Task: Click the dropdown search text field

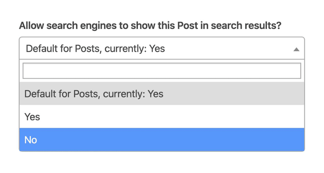Action: point(162,71)
